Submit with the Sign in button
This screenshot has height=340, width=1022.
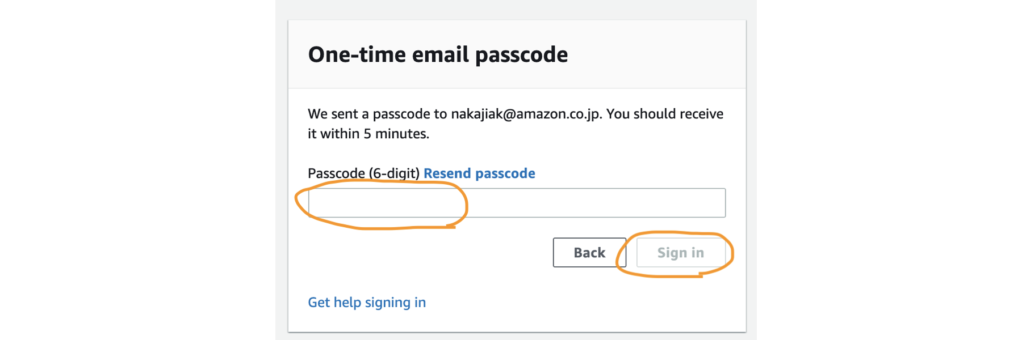point(681,253)
